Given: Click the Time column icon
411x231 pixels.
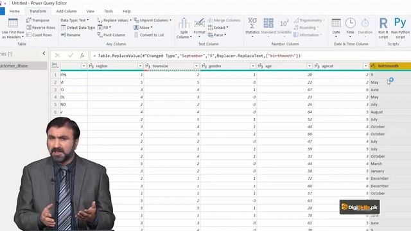Looking at the screenshot, I should tap(350, 23).
